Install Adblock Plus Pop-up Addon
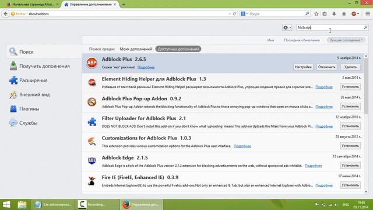 click(350, 106)
